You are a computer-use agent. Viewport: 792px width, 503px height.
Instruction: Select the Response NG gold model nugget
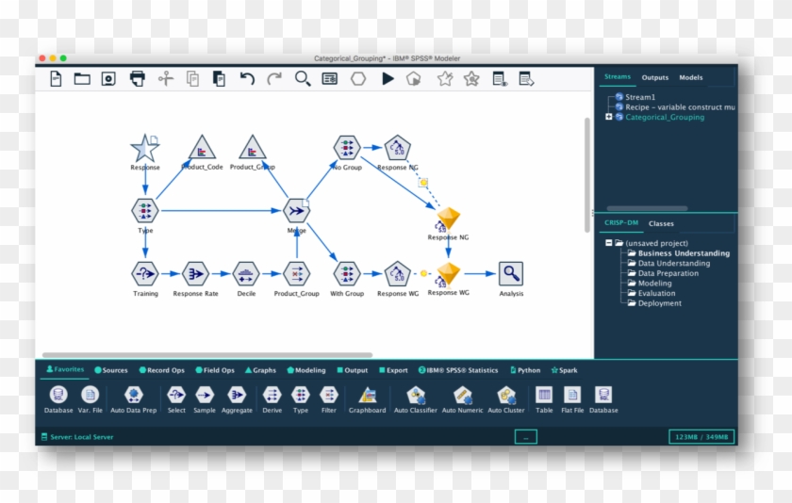pyautogui.click(x=448, y=219)
